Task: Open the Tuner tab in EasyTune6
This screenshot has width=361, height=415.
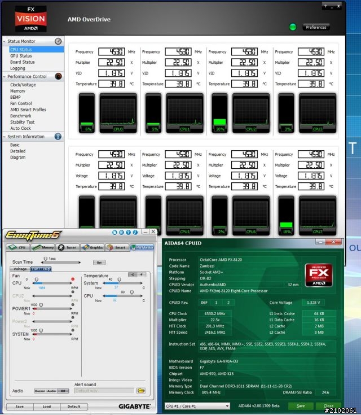Action: coord(68,247)
